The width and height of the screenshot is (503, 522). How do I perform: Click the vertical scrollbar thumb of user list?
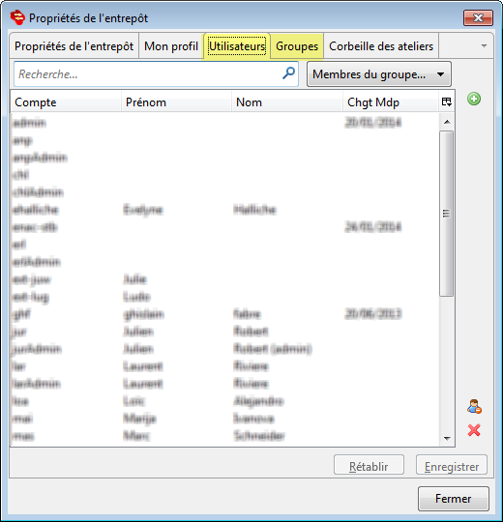coord(447,213)
